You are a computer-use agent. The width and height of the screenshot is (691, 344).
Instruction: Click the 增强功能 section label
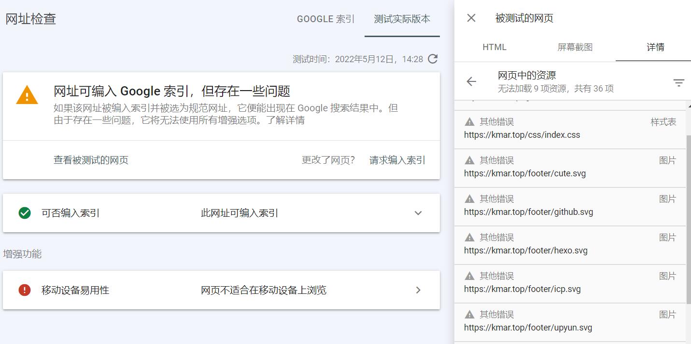pos(22,254)
